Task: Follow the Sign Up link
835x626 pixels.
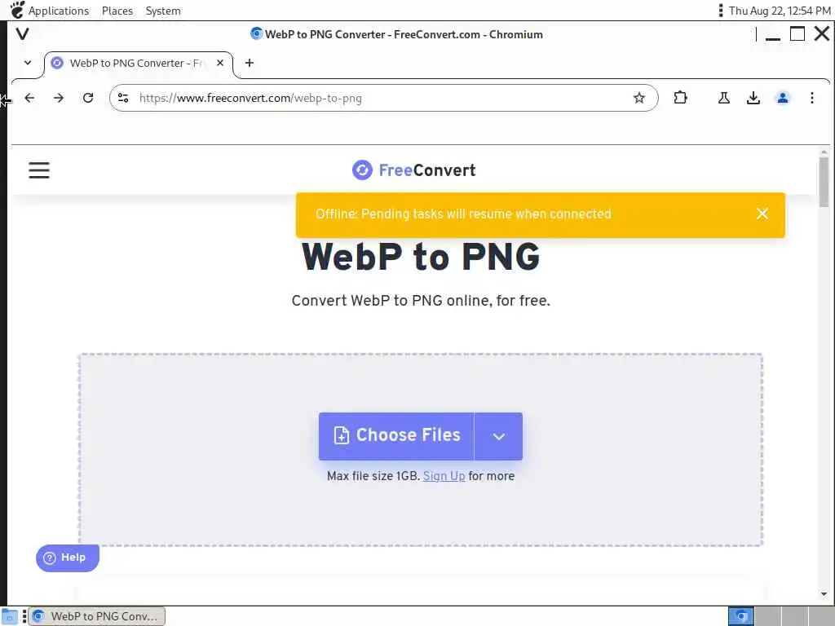Action: 444,476
